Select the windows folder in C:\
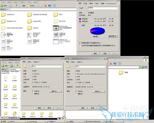This screenshot has width=154, height=123. 30,28
